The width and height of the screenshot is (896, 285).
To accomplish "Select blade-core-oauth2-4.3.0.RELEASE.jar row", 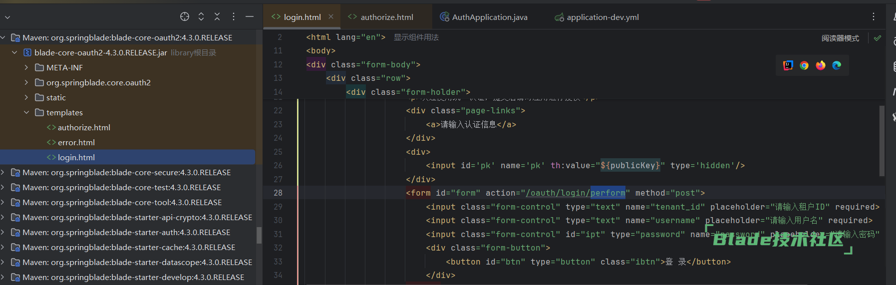I will pos(128,52).
